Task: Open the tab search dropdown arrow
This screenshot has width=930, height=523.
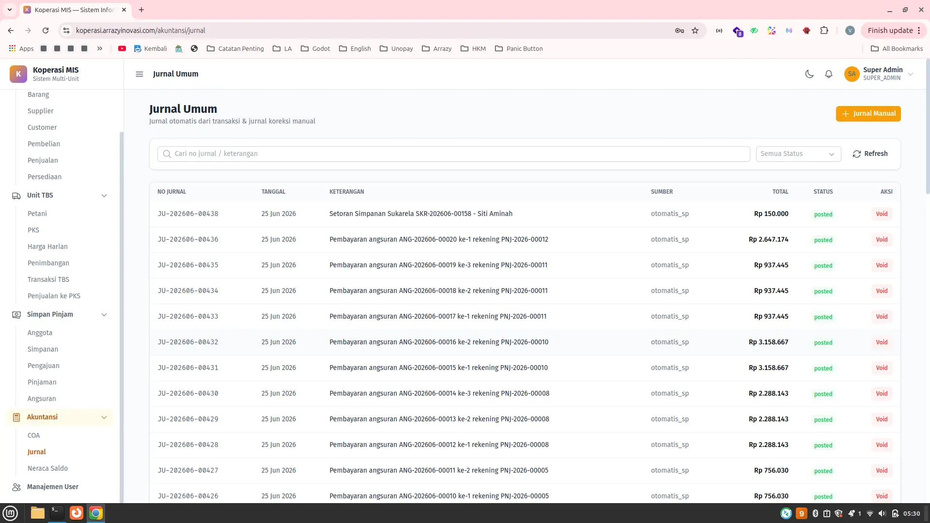Action: click(9, 10)
